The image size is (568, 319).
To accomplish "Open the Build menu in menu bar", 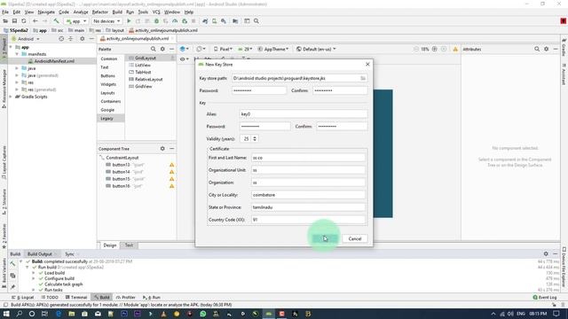I will pos(117,12).
